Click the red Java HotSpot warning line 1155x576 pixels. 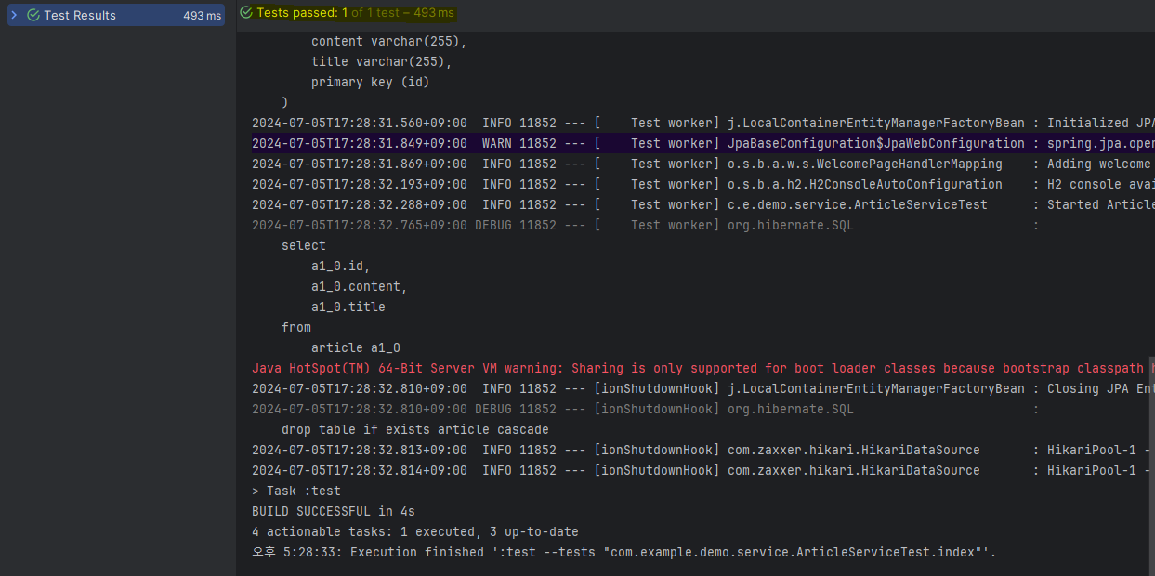pyautogui.click(x=702, y=368)
